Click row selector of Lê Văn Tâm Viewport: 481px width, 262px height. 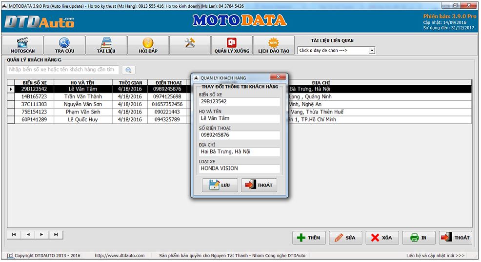[11, 89]
